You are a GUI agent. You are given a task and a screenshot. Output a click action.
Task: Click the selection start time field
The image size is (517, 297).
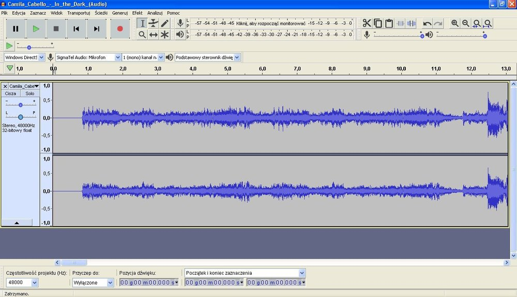tap(215, 283)
